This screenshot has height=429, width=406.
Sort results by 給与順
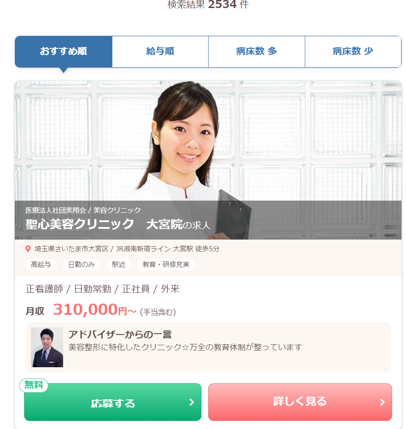(x=160, y=51)
